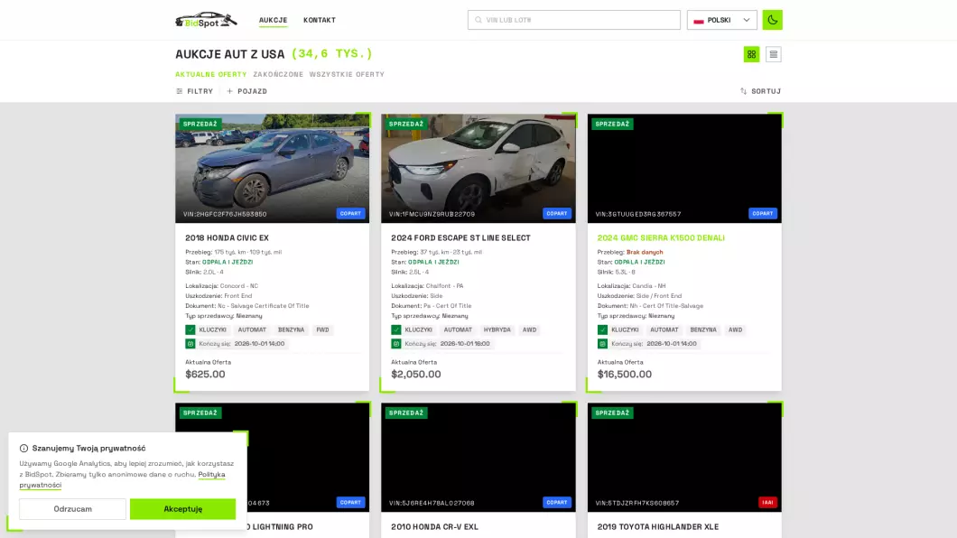Open the GMC Sierra image thumbnail
The image size is (957, 538).
pyautogui.click(x=684, y=169)
